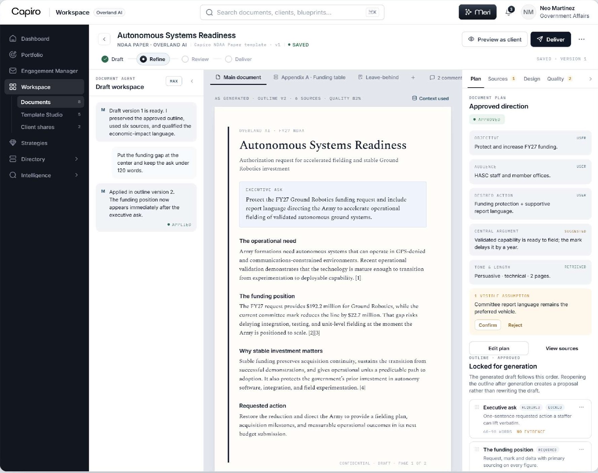This screenshot has height=473, width=598.
Task: Expand more right-panel tabs with chevron
Action: (x=590, y=79)
